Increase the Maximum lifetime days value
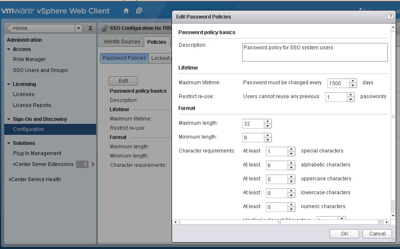Screen dimensions: 400x249 click(353, 81)
